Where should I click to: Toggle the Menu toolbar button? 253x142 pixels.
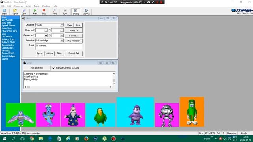[x=76, y=12]
